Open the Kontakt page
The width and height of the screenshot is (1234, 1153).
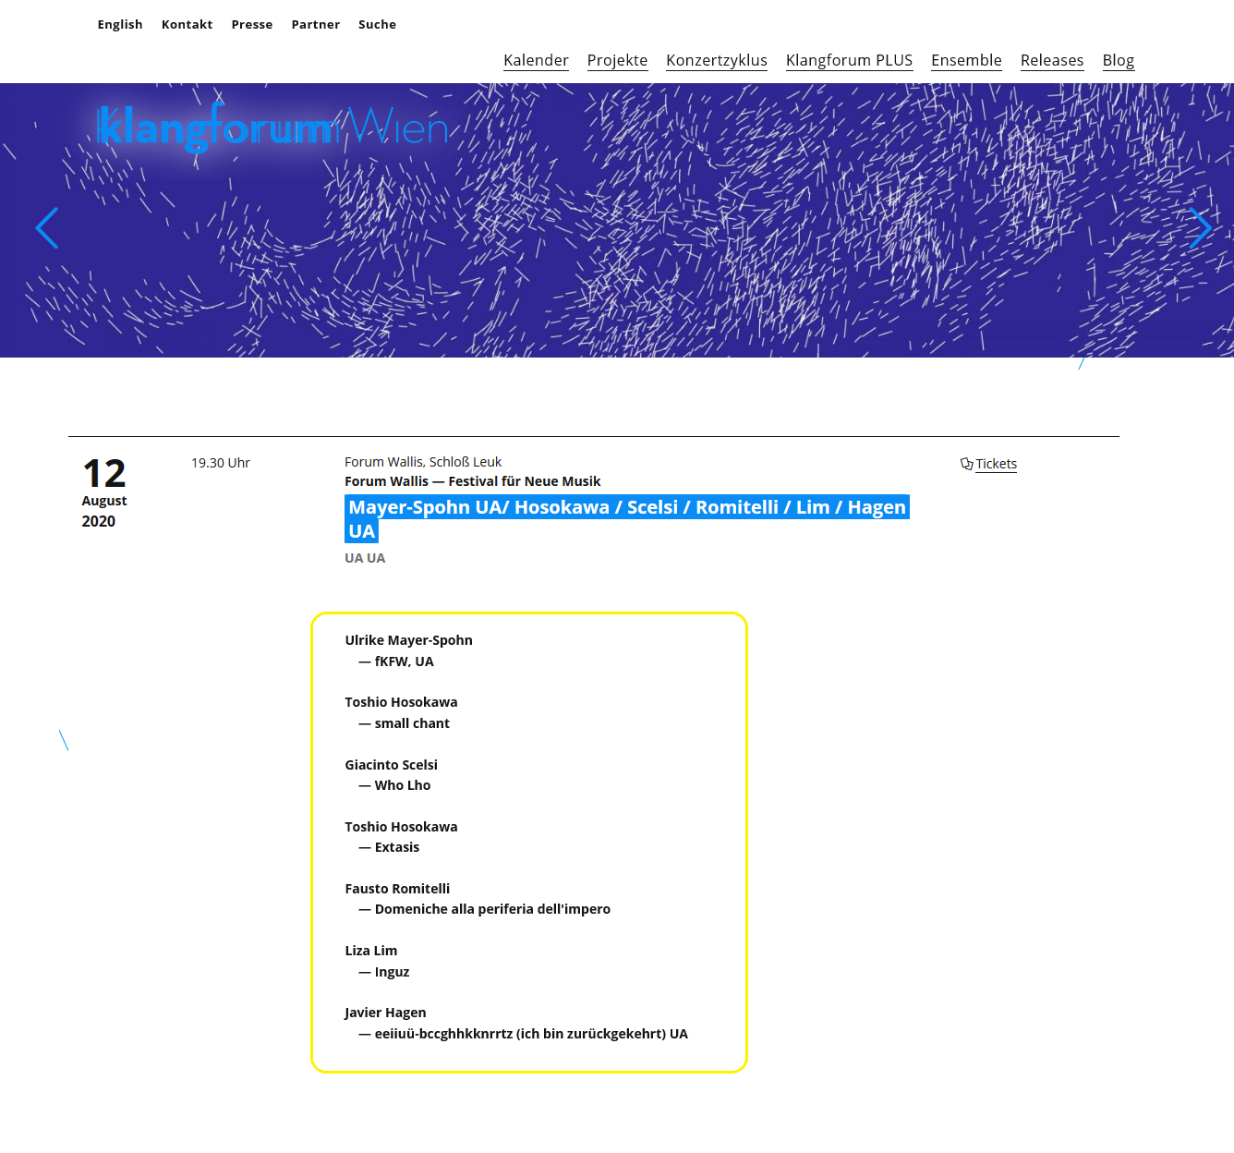tap(187, 25)
